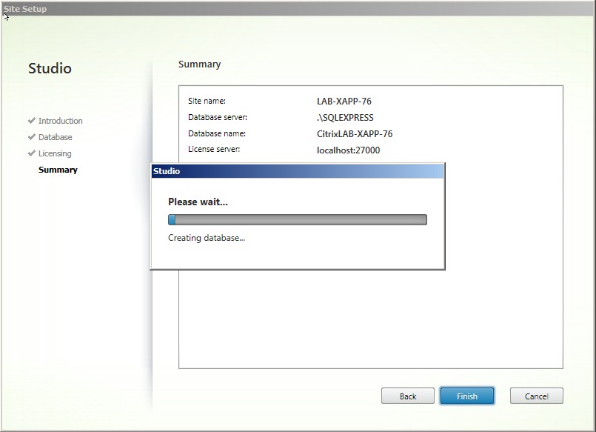Click the checkmark icon beside Licensing
596x432 pixels.
[32, 153]
